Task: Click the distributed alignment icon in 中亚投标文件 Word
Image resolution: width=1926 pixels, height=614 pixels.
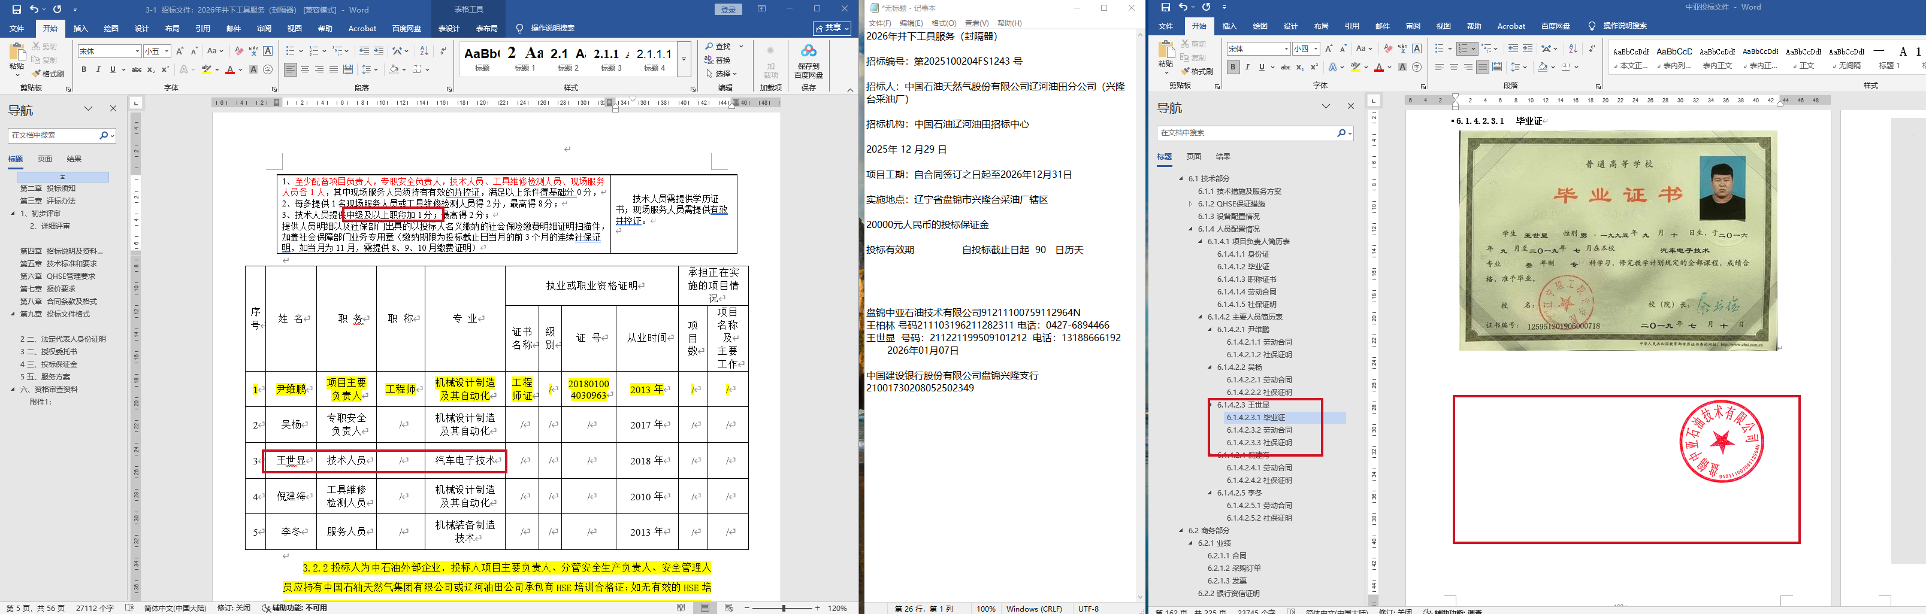Action: tap(1497, 67)
